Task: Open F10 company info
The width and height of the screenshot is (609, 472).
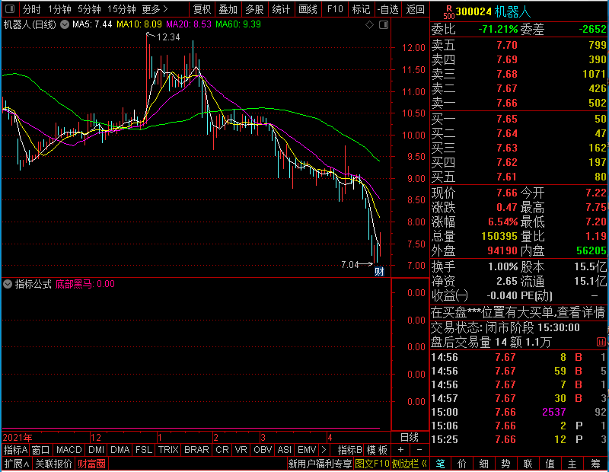Action: [x=335, y=9]
